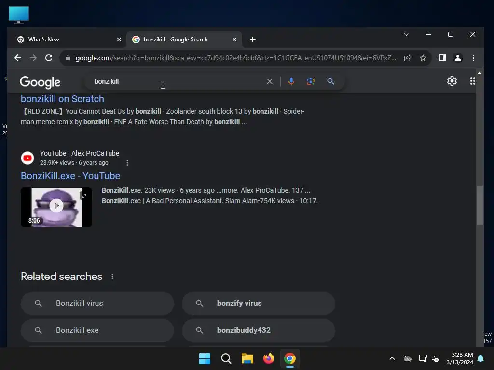The height and width of the screenshot is (370, 494).
Task: Search related Bonzikill virus
Action: click(x=97, y=304)
